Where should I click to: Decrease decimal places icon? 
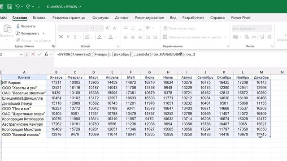click(x=269, y=37)
